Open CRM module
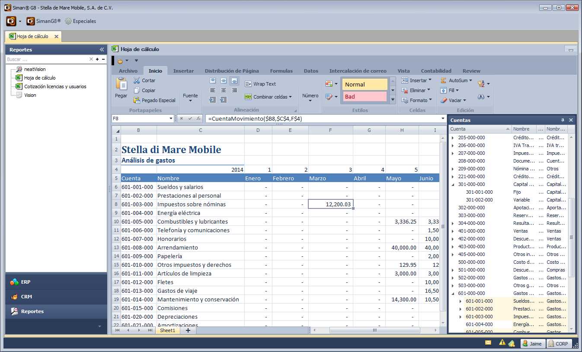582x352 pixels. point(56,297)
